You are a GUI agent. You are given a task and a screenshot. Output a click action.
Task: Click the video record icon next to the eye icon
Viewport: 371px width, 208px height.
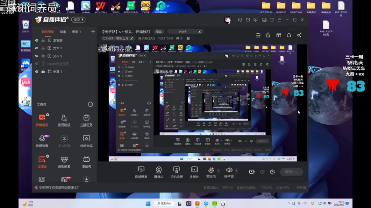pyautogui.click(x=252, y=171)
